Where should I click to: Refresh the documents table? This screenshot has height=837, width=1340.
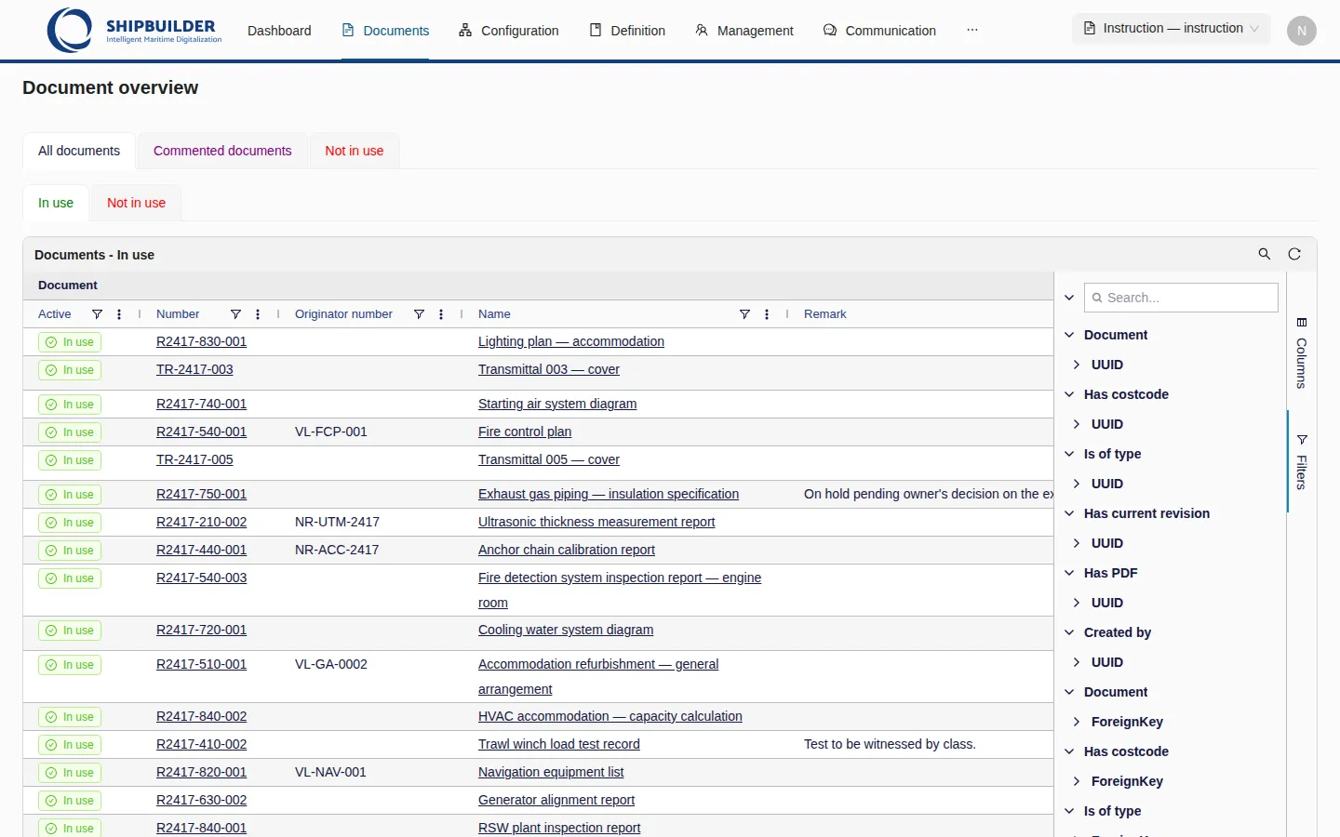[1293, 254]
